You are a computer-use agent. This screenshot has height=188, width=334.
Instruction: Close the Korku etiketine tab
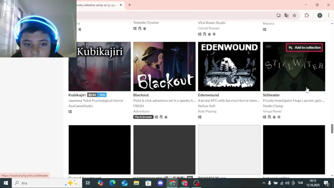click(121, 5)
